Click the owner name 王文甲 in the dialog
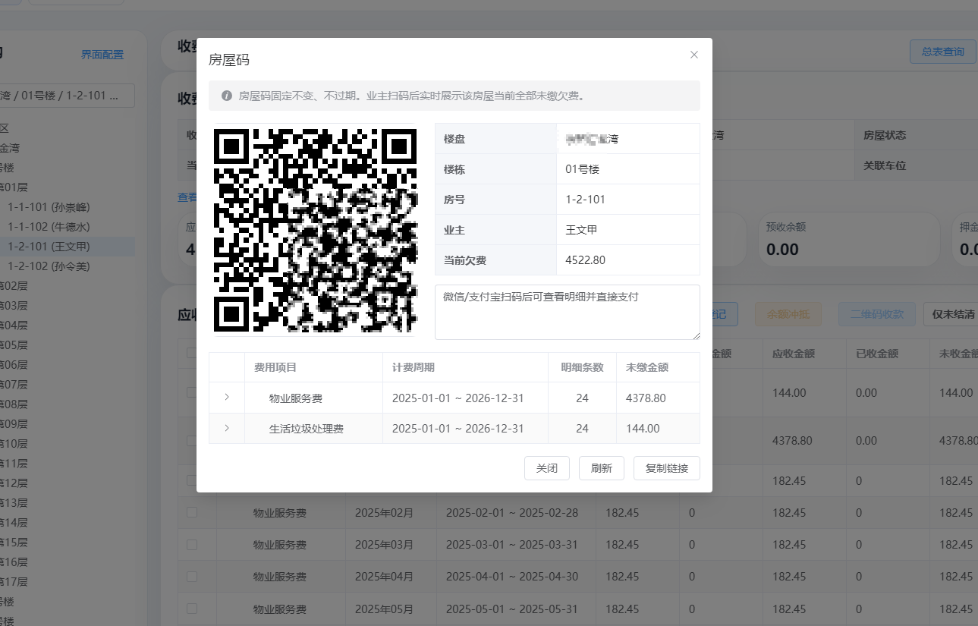978x626 pixels. (x=582, y=230)
